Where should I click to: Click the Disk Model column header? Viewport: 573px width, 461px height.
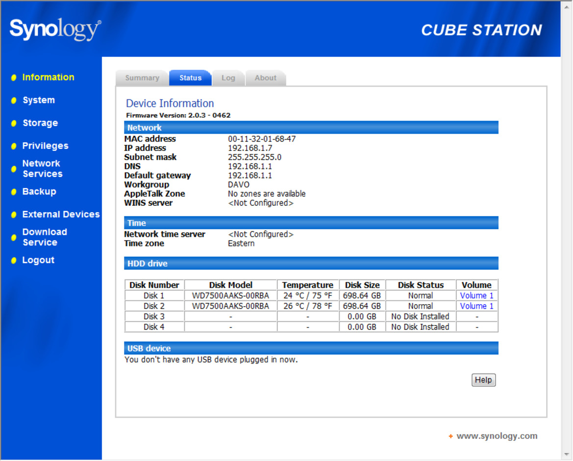(230, 285)
